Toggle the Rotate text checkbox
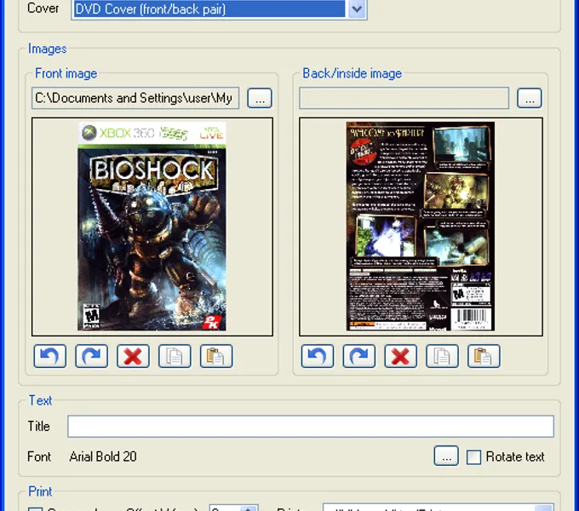 pyautogui.click(x=473, y=457)
